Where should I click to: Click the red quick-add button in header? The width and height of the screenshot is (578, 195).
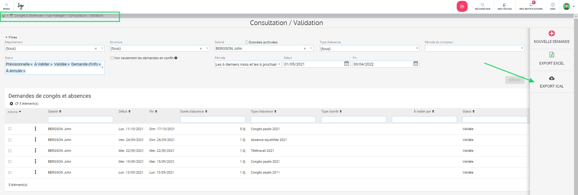(x=462, y=6)
